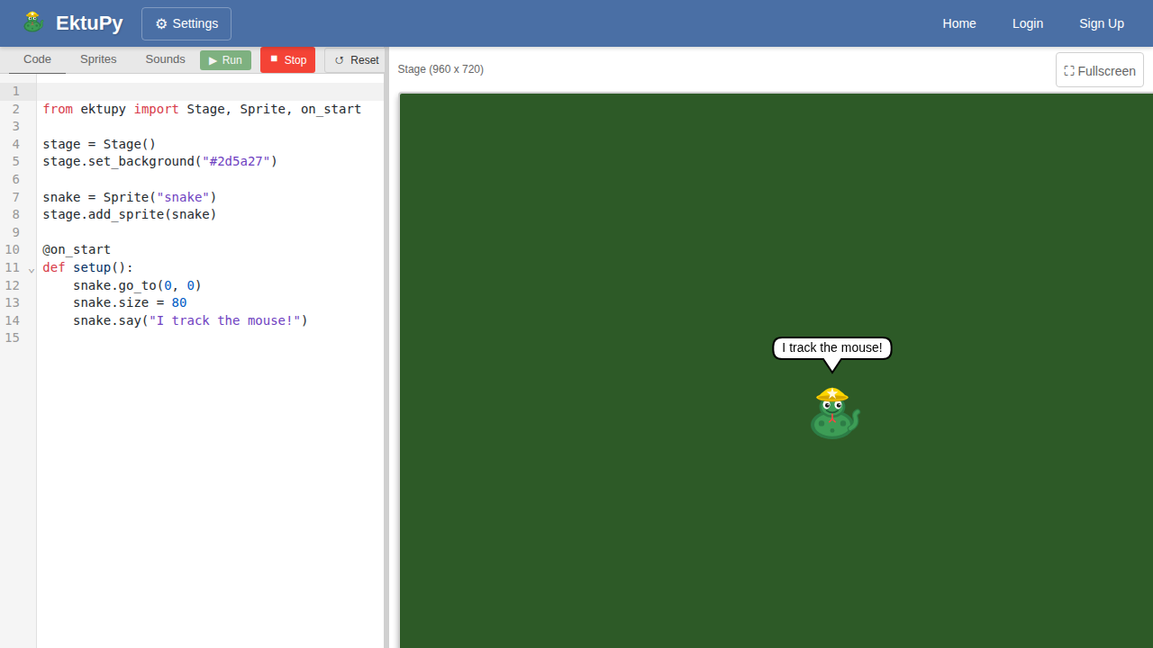This screenshot has height=648, width=1153.
Task: Switch to the Sounds tab
Action: click(165, 59)
